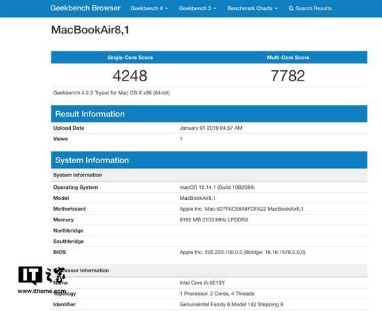Select the Apple Inc. 220.220.100.0.0 BIOS value
This screenshot has width=382, height=311.
point(242,252)
